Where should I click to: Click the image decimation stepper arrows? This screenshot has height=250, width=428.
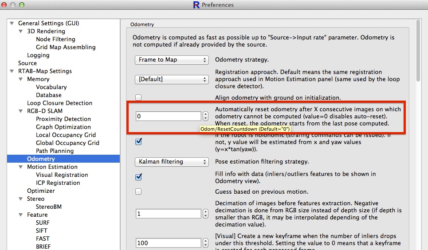pos(205,214)
